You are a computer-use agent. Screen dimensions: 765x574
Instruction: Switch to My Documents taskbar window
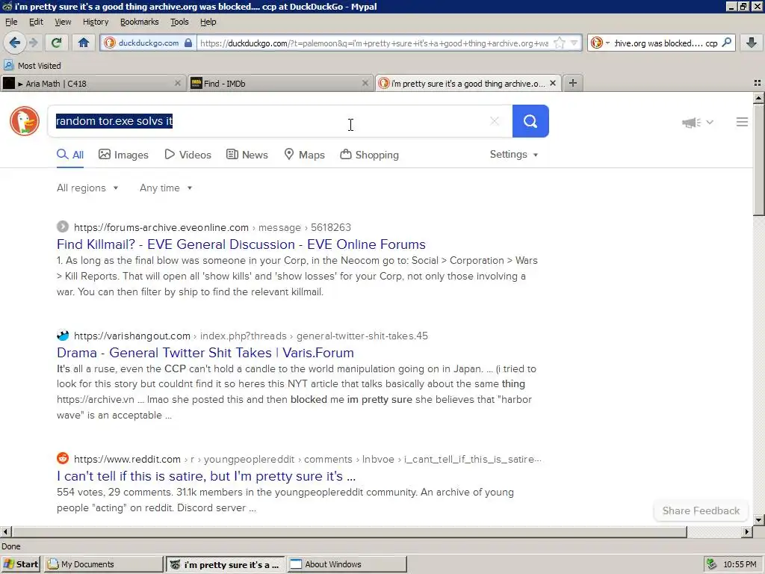click(103, 564)
